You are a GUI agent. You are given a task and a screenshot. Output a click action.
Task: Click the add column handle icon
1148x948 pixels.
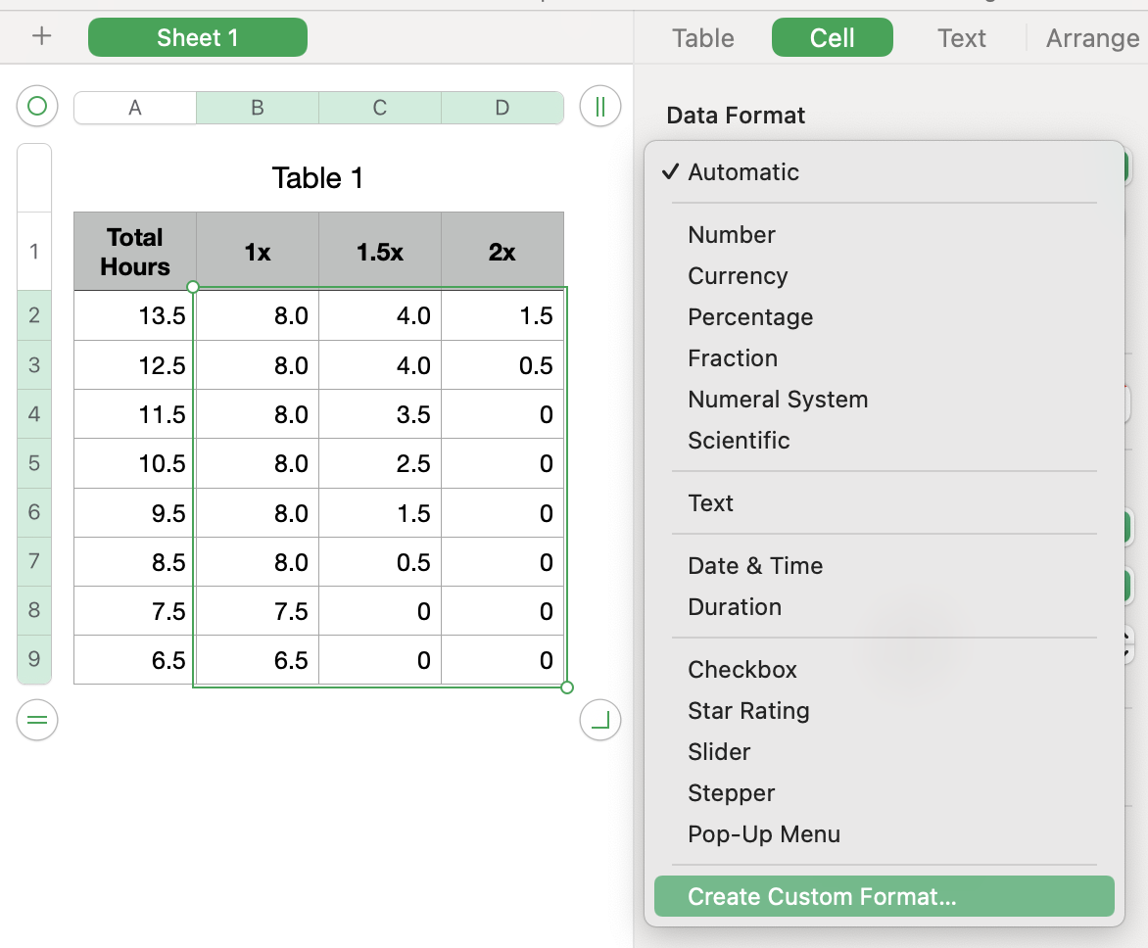click(x=600, y=106)
